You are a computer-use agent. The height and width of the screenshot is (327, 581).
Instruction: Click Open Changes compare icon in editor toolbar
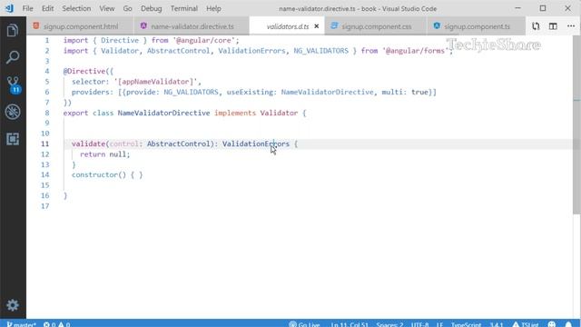536,26
